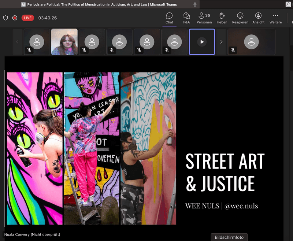Click the muted mic icon on the first participant tile
Screen dimensions: 293x241
click(29, 50)
